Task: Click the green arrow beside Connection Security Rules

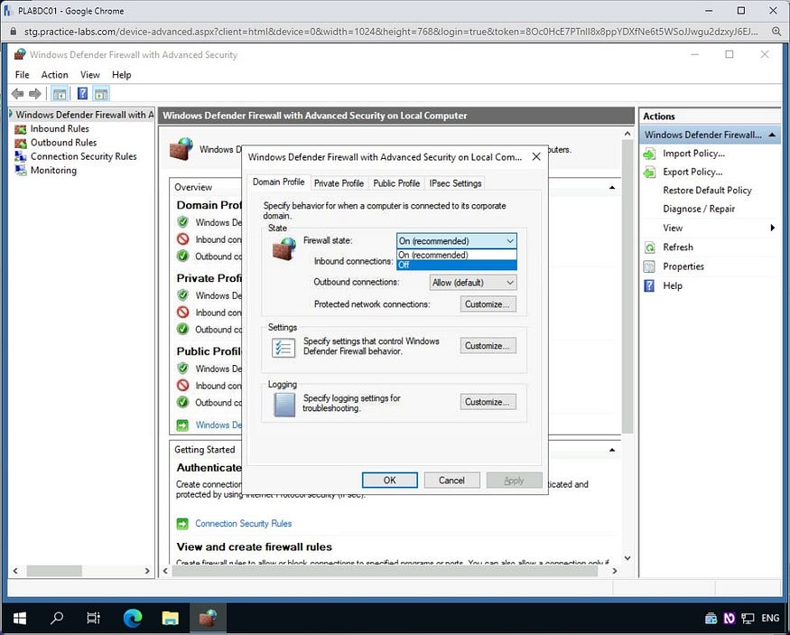Action: click(182, 524)
